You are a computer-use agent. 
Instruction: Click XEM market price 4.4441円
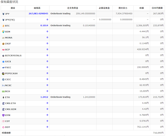(144, 31)
